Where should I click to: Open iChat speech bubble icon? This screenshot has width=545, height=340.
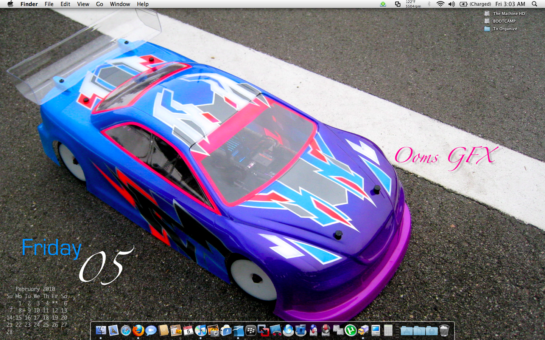pyautogui.click(x=151, y=331)
